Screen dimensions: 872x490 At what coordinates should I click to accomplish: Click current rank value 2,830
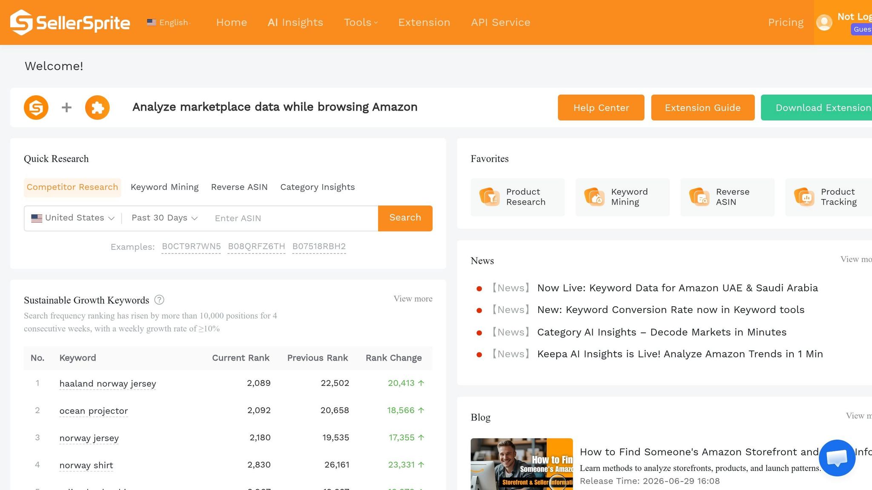point(259,465)
